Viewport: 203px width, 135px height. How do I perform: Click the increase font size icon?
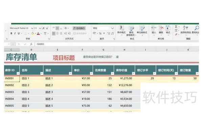pyautogui.click(x=44, y=28)
